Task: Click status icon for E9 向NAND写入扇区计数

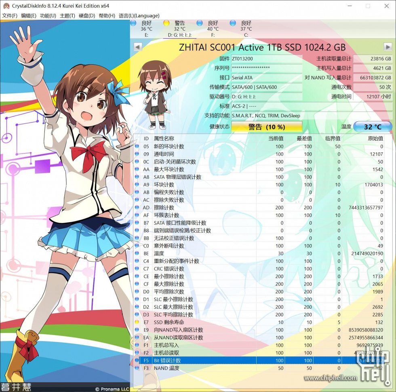Action: pyautogui.click(x=137, y=329)
